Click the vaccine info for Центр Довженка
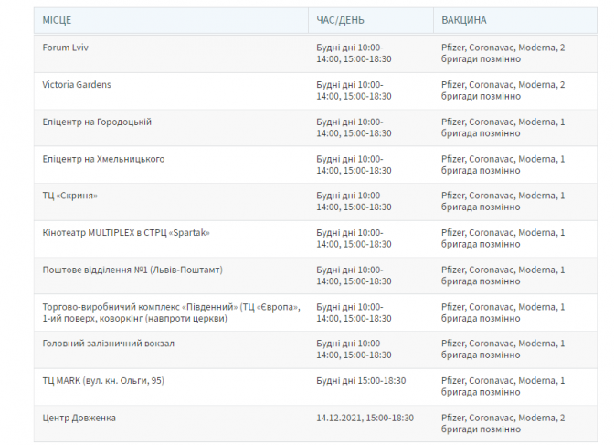 503,423
